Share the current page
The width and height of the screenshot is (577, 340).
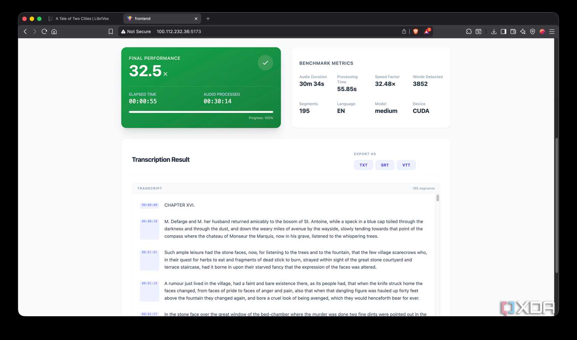click(x=404, y=31)
